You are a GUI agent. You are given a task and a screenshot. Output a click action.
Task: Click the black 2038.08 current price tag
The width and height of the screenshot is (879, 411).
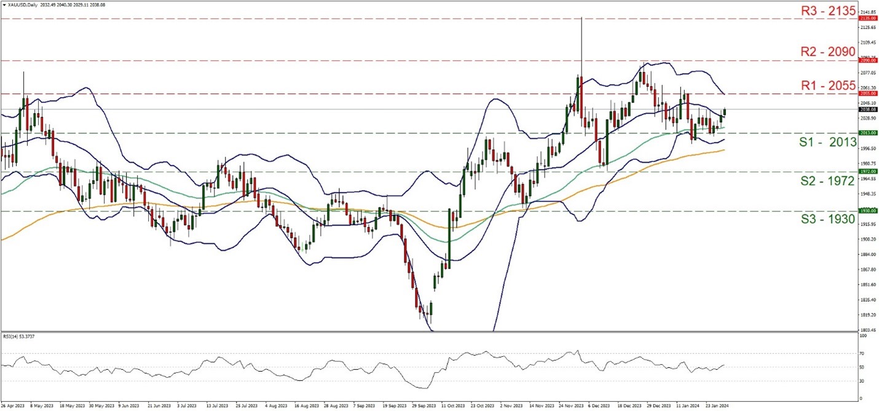866,109
